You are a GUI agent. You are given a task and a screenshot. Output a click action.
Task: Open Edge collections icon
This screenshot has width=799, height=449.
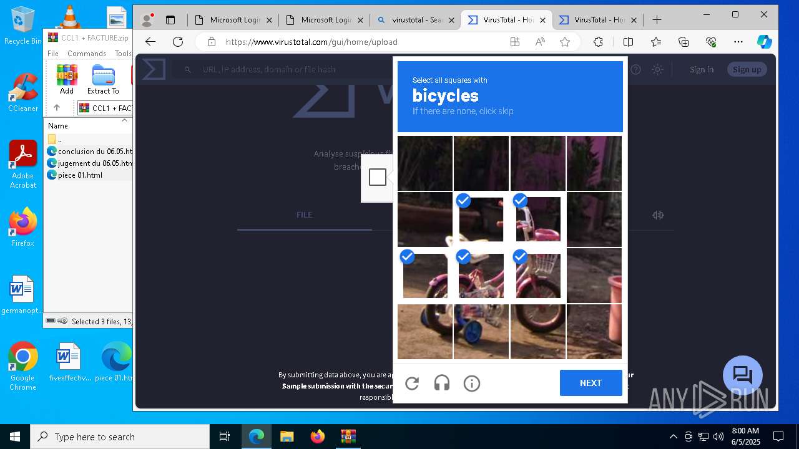[x=684, y=42]
